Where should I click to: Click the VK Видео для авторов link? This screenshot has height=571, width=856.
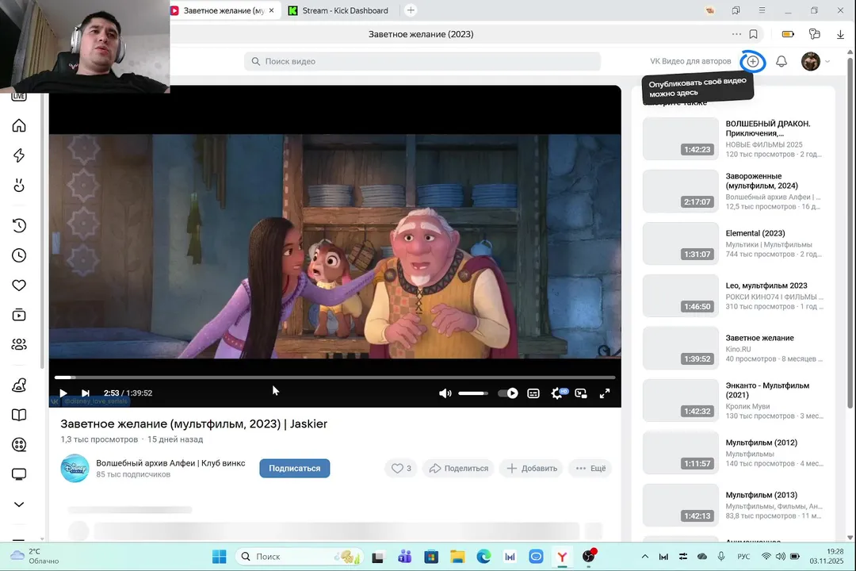pos(690,61)
